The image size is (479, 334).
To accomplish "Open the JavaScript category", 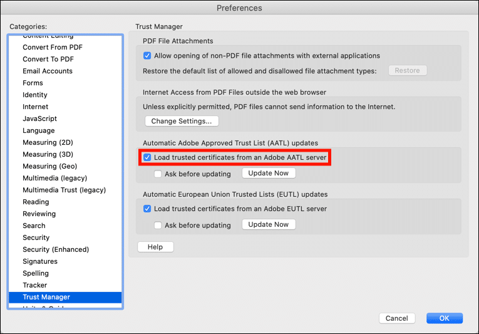I will tap(39, 118).
